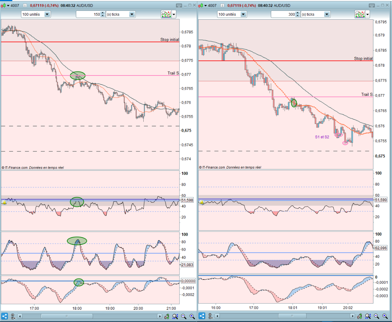Open the '100 unités' dropdown on the left chart
The height and width of the screenshot is (322, 392).
pos(36,14)
